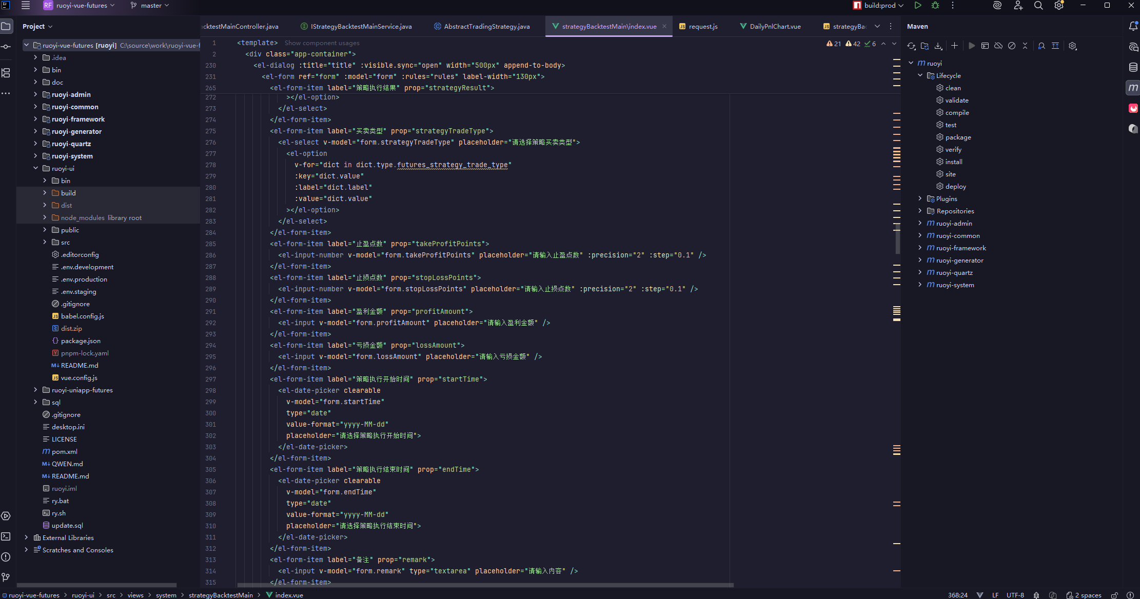Start debugging with the bug icon

coord(935,6)
